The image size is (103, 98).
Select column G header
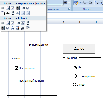(64, 22)
